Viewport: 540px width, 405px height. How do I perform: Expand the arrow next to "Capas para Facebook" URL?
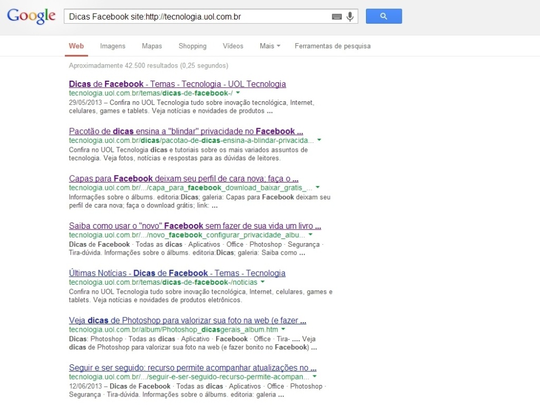317,188
